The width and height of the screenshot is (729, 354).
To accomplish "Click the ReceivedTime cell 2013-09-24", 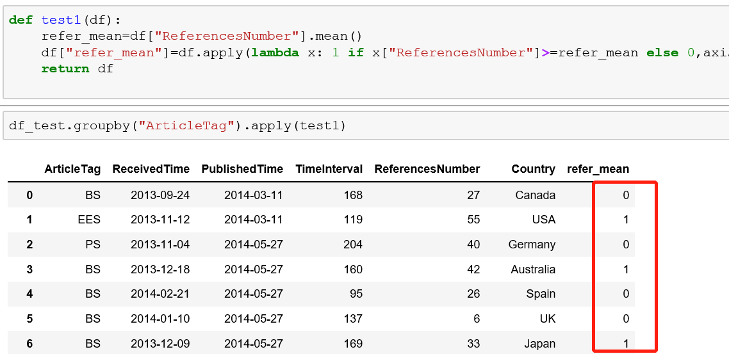I will [160, 195].
